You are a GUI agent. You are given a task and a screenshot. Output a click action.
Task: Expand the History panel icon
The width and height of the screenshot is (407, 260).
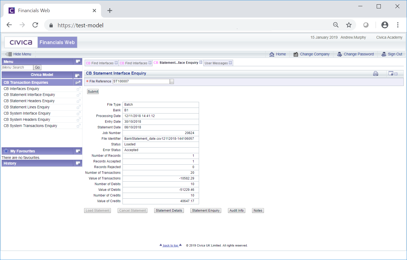coord(78,163)
